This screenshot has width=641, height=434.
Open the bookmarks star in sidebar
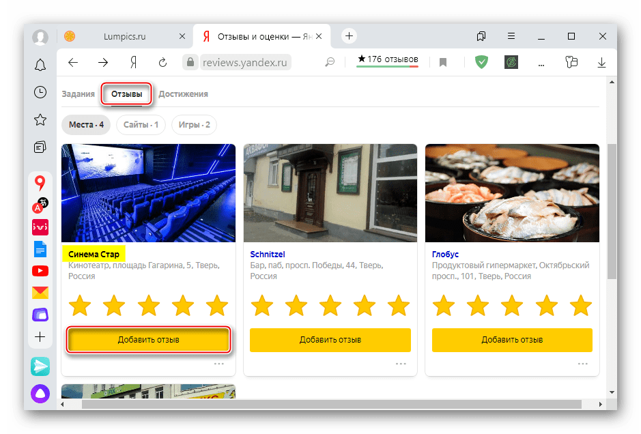point(40,119)
